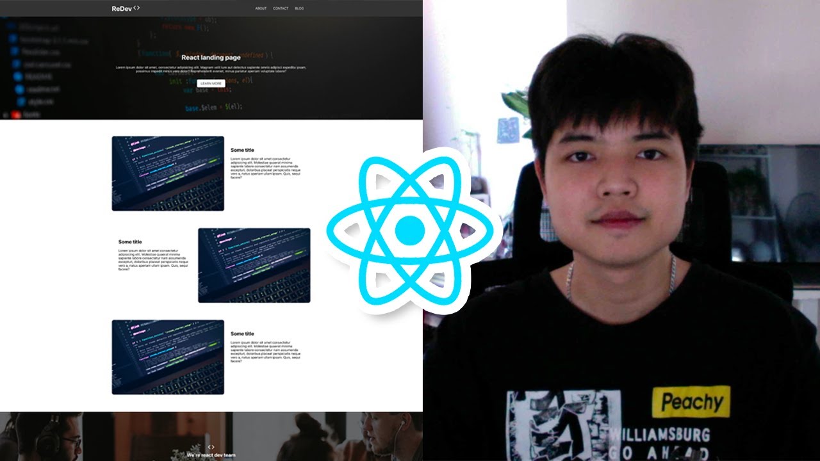Click the hero Lorem ipsum paragraph under heading

coord(211,69)
